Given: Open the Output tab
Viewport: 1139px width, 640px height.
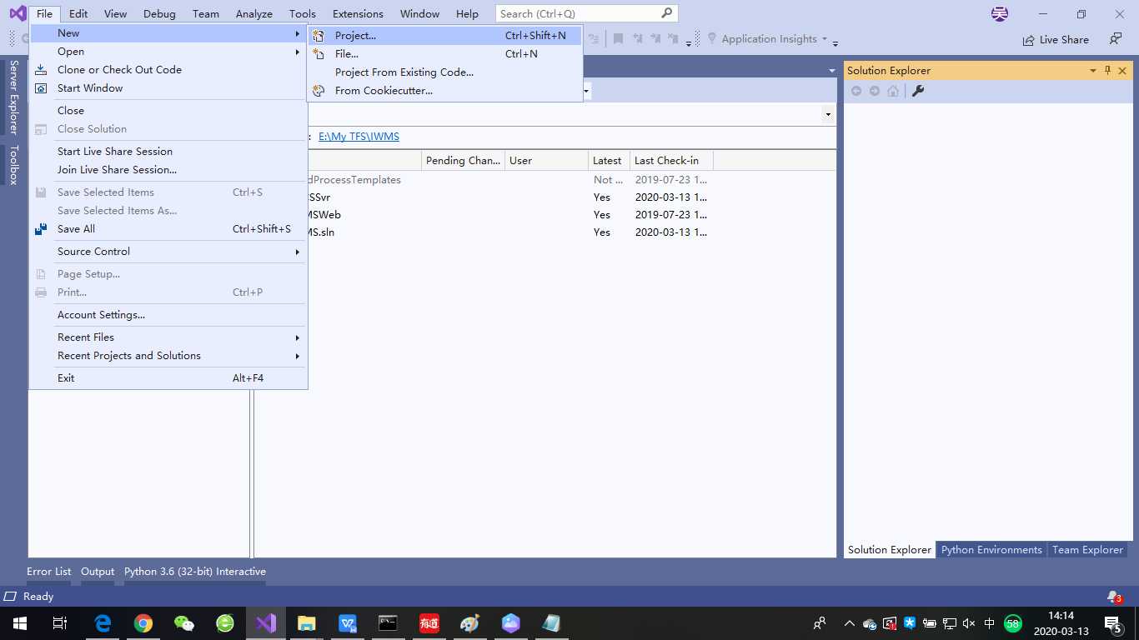Looking at the screenshot, I should (98, 572).
